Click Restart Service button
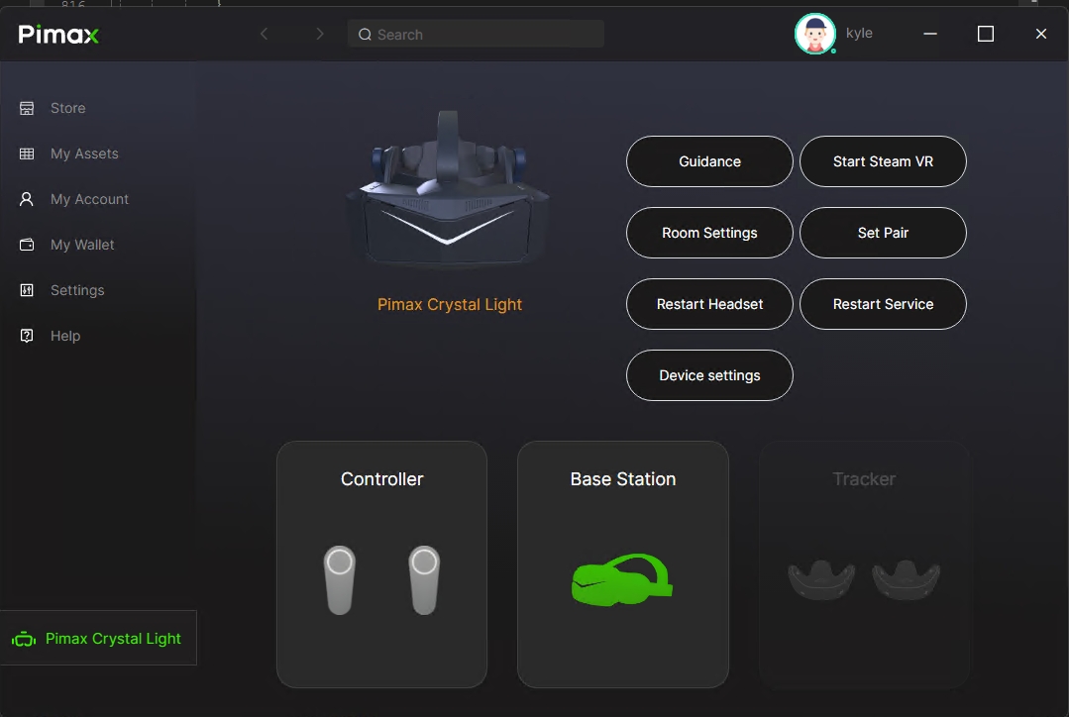This screenshot has height=717, width=1069. coord(883,304)
